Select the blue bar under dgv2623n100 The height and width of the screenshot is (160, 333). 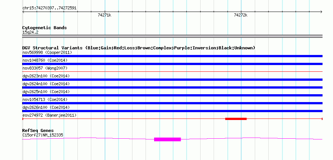(x=172, y=80)
